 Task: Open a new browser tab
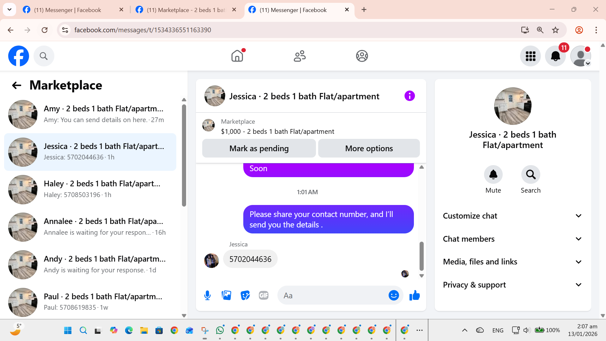(364, 10)
